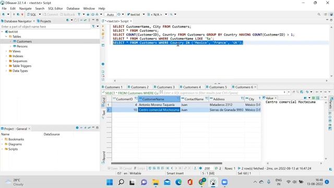Expand the Views folder
Screen dimensions: 334x188
pyautogui.click(x=6, y=51)
